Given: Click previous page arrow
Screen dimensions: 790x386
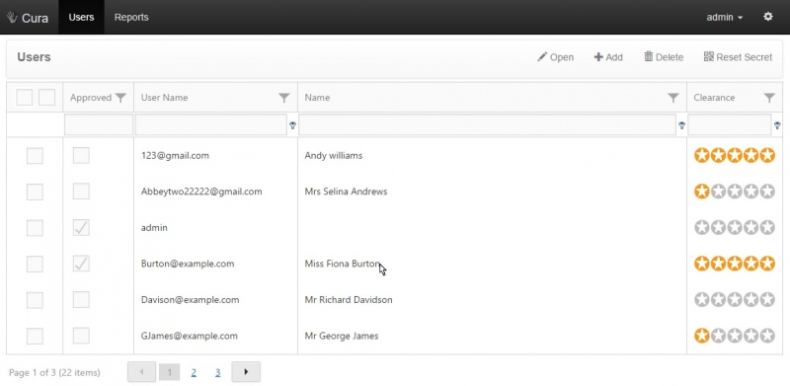Looking at the screenshot, I should pos(141,372).
